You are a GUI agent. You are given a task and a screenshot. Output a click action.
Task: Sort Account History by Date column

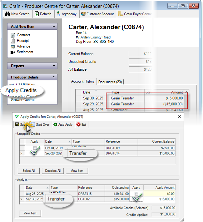96,92
